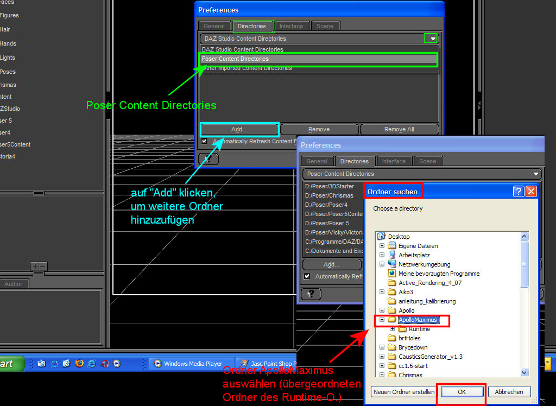Click the Remove button
The width and height of the screenshot is (556, 406).
(319, 129)
